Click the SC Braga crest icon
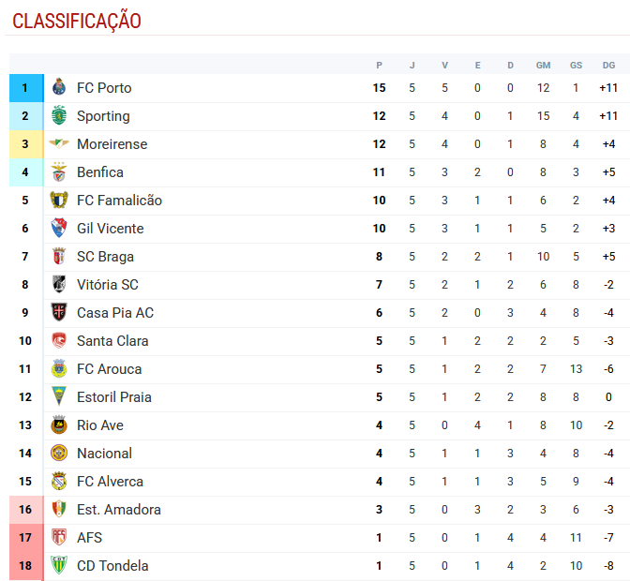The height and width of the screenshot is (581, 630). [59, 257]
